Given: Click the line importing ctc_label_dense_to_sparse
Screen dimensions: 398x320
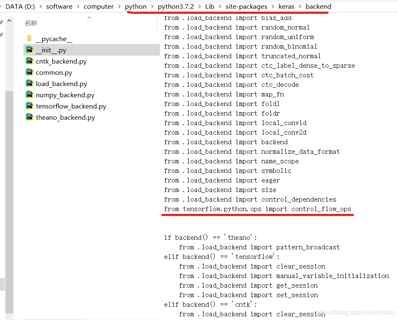Looking at the screenshot, I should (259, 66).
